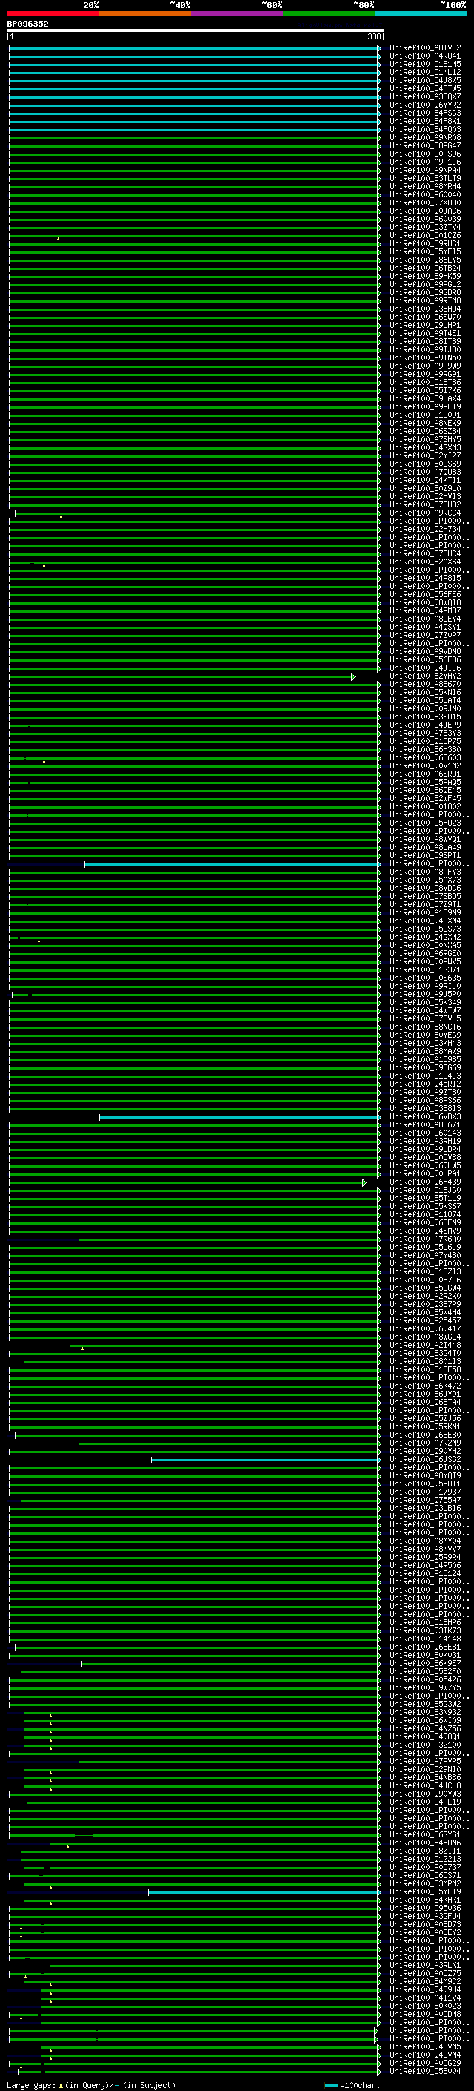Click the orange ~40% identity color segment
This screenshot has height=2091, width=474.
click(x=145, y=13)
